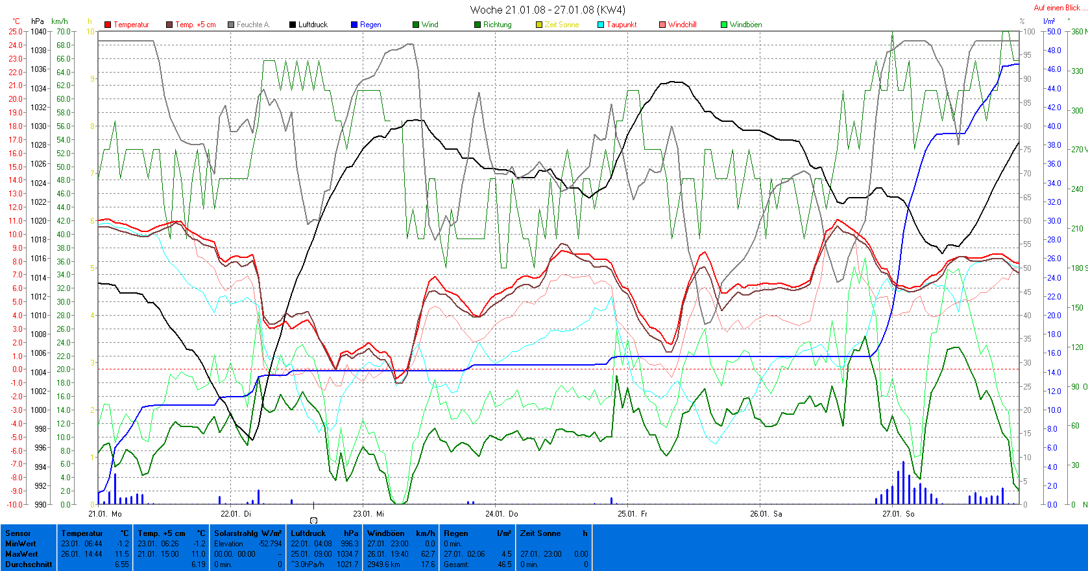The width and height of the screenshot is (1088, 571).
Task: Click the red Temperatur legend swatch
Action: point(108,25)
